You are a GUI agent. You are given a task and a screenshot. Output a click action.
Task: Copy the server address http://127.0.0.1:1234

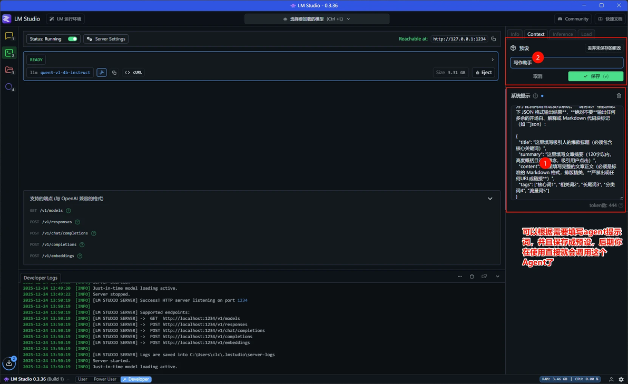494,39
